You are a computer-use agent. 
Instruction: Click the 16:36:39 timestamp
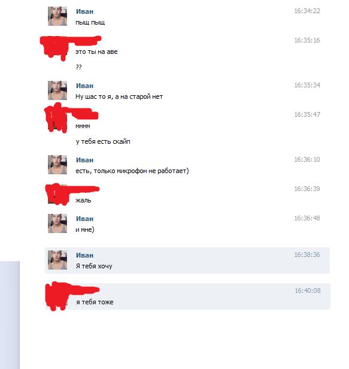pos(307,189)
